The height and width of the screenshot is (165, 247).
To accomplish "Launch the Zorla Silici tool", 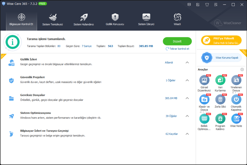I will (220, 100).
